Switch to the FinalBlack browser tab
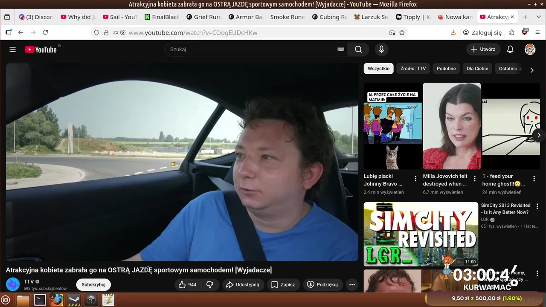Viewport: 546px width, 307px height. 162,17
